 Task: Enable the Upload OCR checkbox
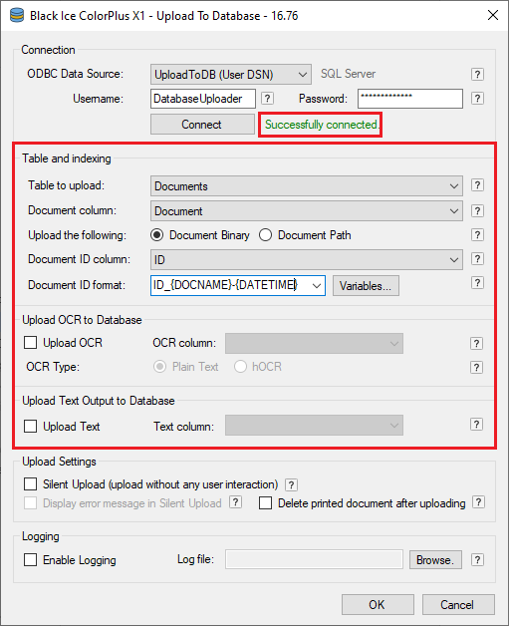(x=30, y=343)
